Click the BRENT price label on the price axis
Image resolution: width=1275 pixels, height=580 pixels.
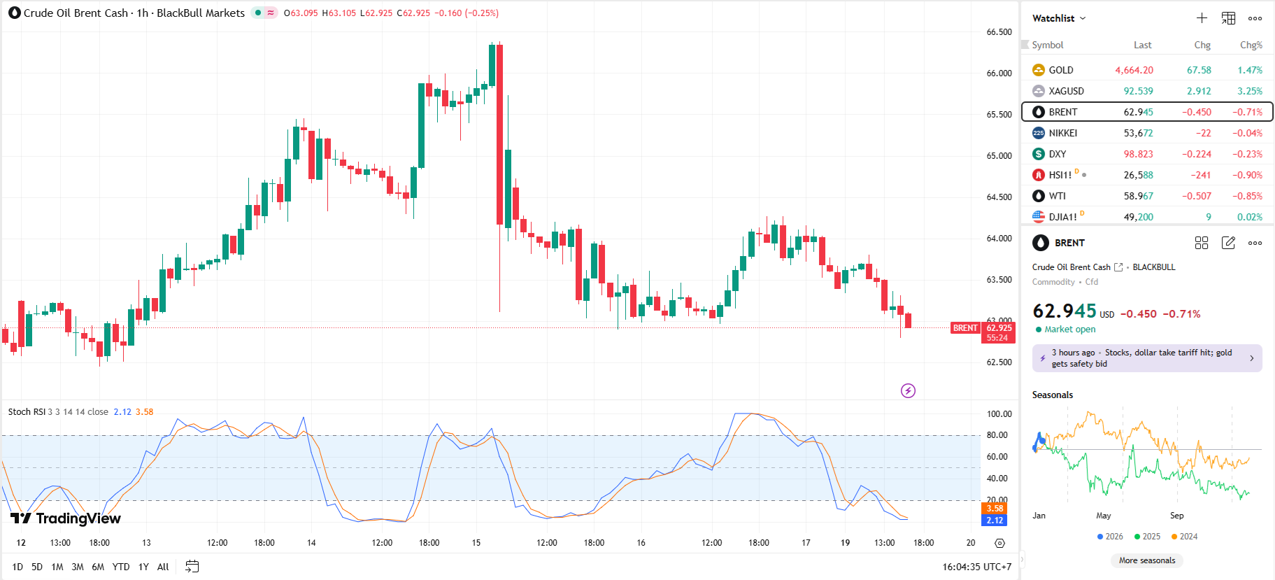[x=965, y=328]
